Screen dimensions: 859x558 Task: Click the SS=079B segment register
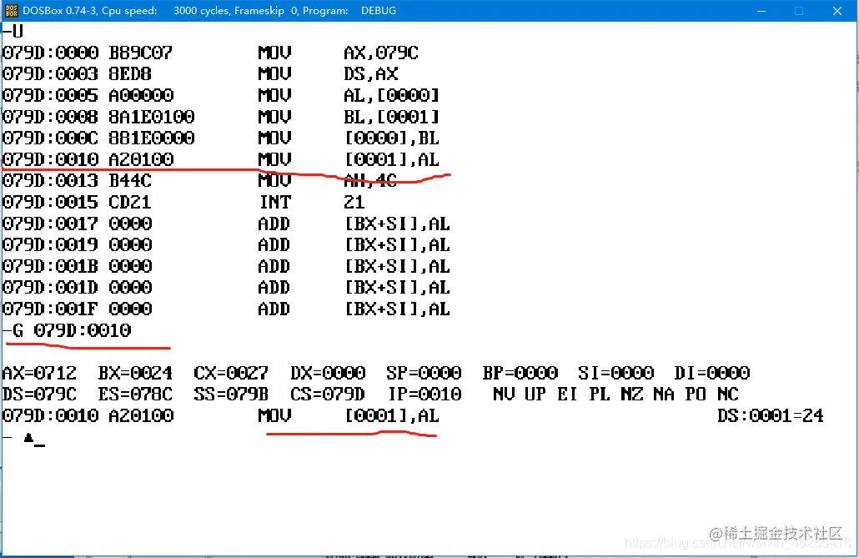pos(231,395)
